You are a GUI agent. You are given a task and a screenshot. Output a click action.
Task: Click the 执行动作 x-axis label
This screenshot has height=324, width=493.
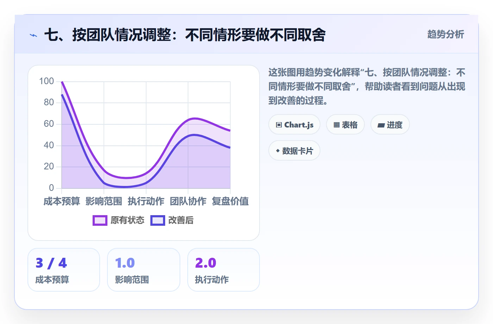pos(146,201)
